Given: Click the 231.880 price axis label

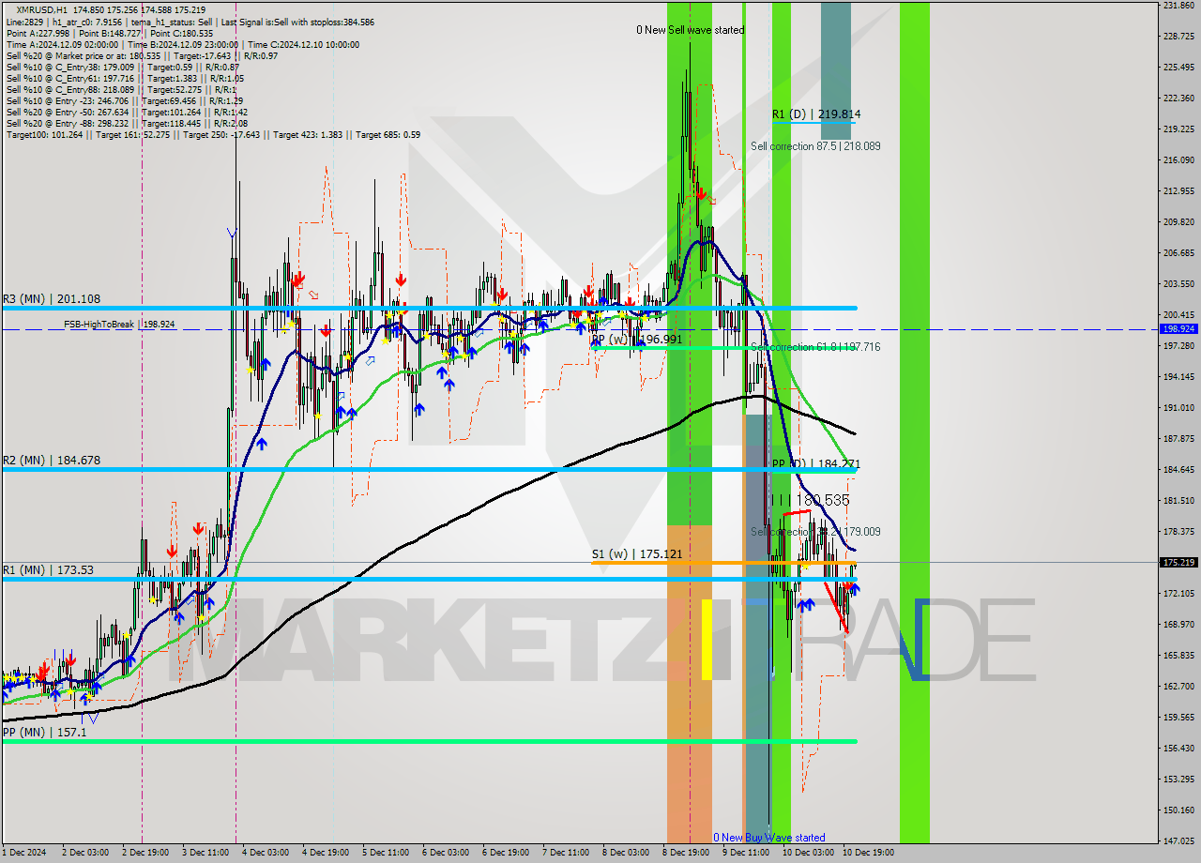Looking at the screenshot, I should [x=1178, y=6].
